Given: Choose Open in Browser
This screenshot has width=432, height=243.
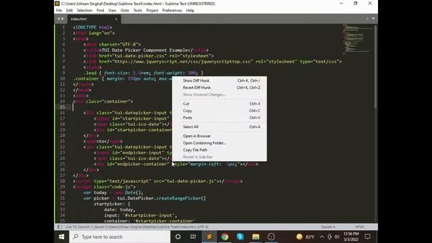Looking at the screenshot, I should click(x=219, y=136).
